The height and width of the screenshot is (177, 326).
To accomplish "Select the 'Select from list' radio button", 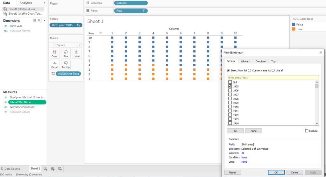I will [228, 70].
